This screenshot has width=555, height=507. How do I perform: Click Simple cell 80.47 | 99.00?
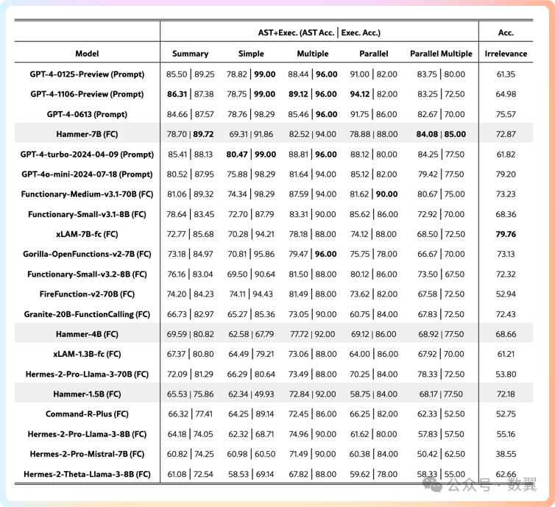(251, 155)
